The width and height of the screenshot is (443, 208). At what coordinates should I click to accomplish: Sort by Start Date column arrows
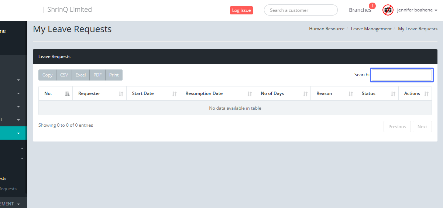[x=174, y=94]
